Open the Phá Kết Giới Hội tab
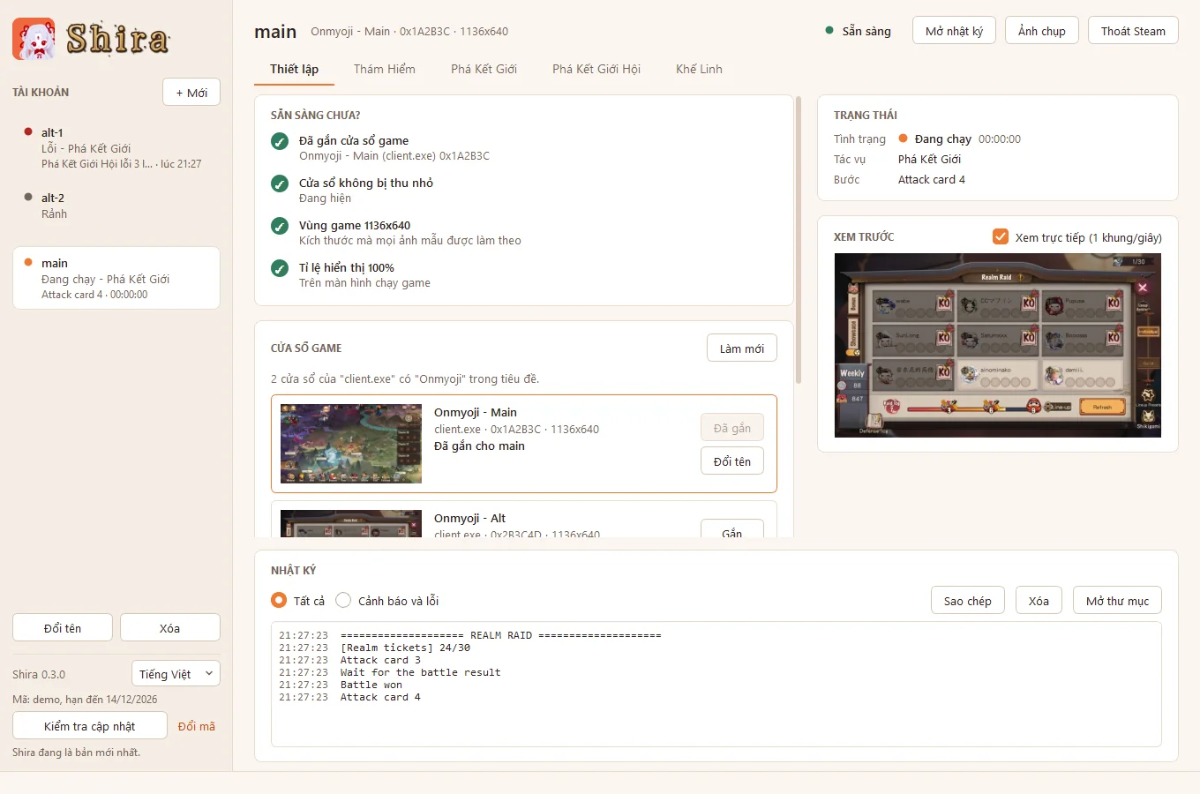The height and width of the screenshot is (794, 1200). (x=596, y=69)
